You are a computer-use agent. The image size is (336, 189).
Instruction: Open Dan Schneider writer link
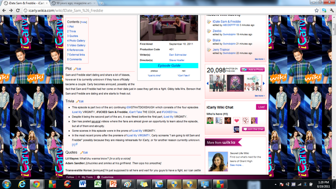[x=178, y=55]
